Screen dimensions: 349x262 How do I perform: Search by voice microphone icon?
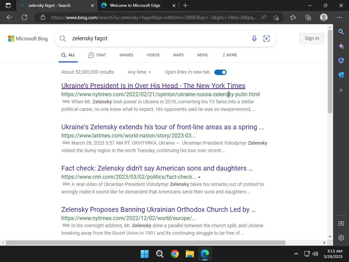click(254, 39)
